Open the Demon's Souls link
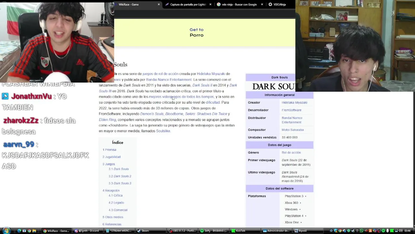 click(152, 114)
